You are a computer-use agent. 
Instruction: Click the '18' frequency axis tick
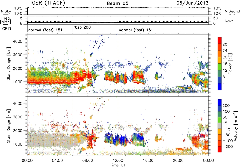20,18
